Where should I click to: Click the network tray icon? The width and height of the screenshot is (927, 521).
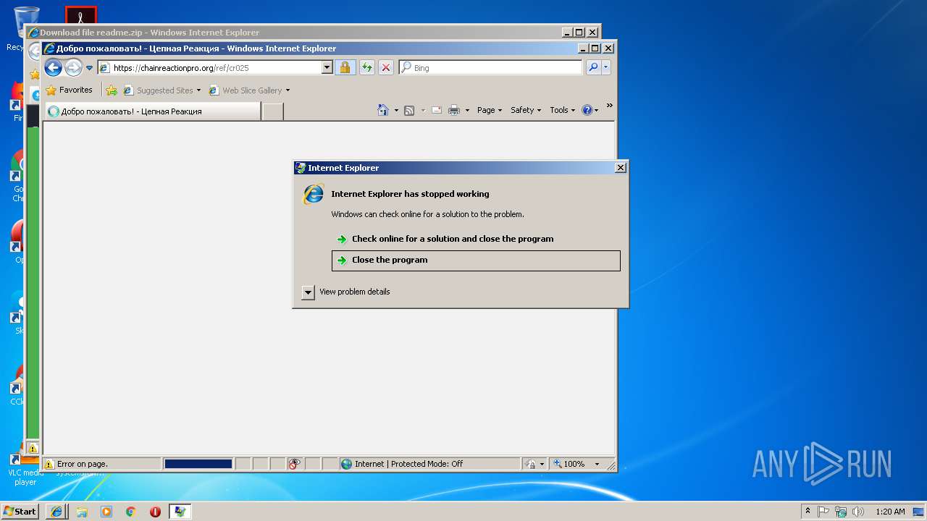[841, 512]
